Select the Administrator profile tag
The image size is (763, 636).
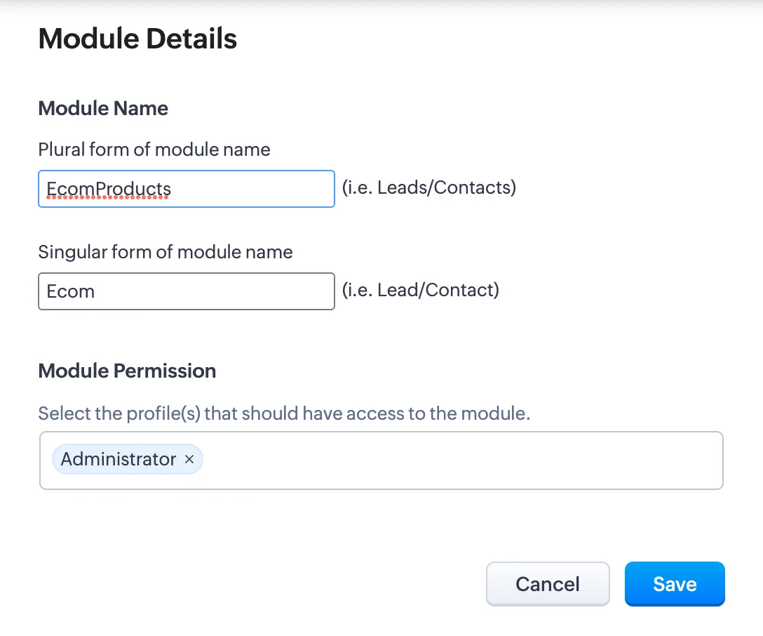tap(119, 458)
